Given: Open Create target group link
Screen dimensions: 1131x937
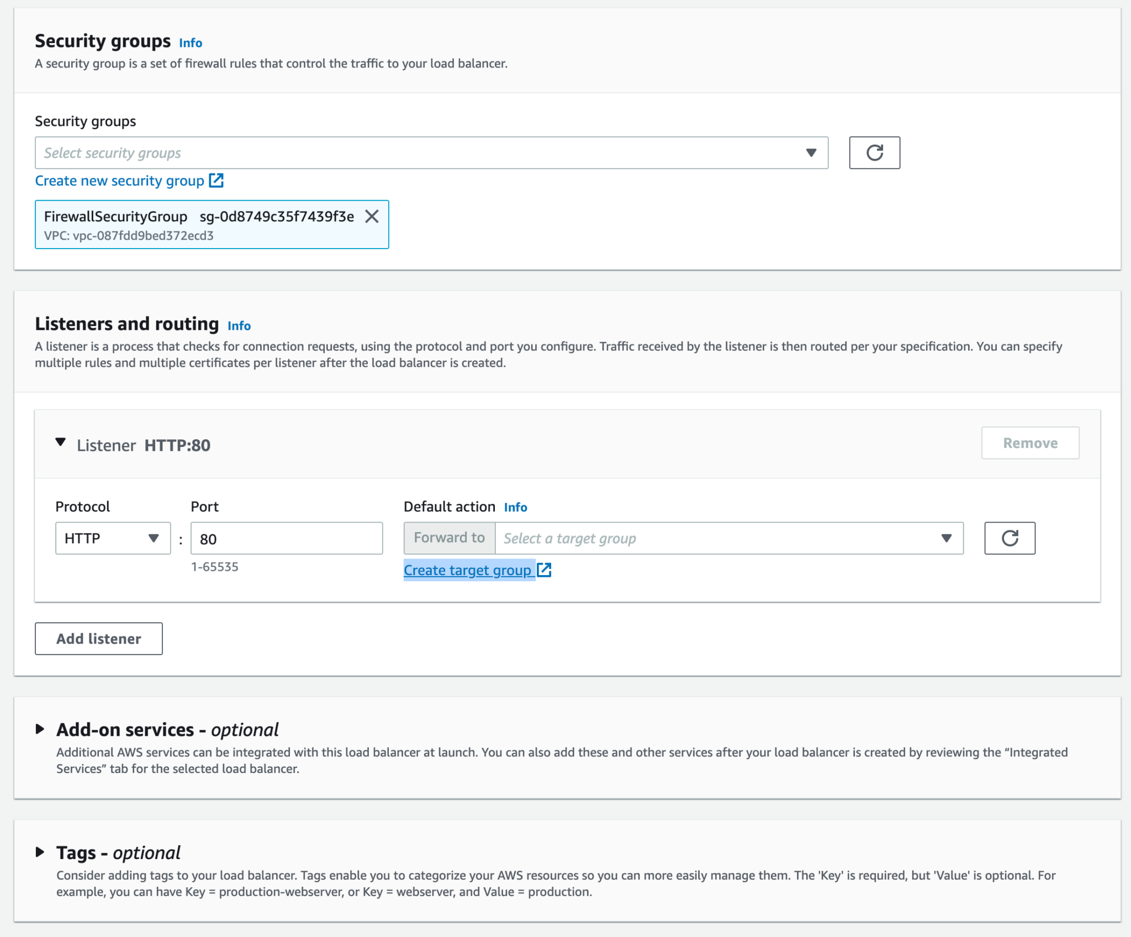Looking at the screenshot, I should tap(467, 570).
